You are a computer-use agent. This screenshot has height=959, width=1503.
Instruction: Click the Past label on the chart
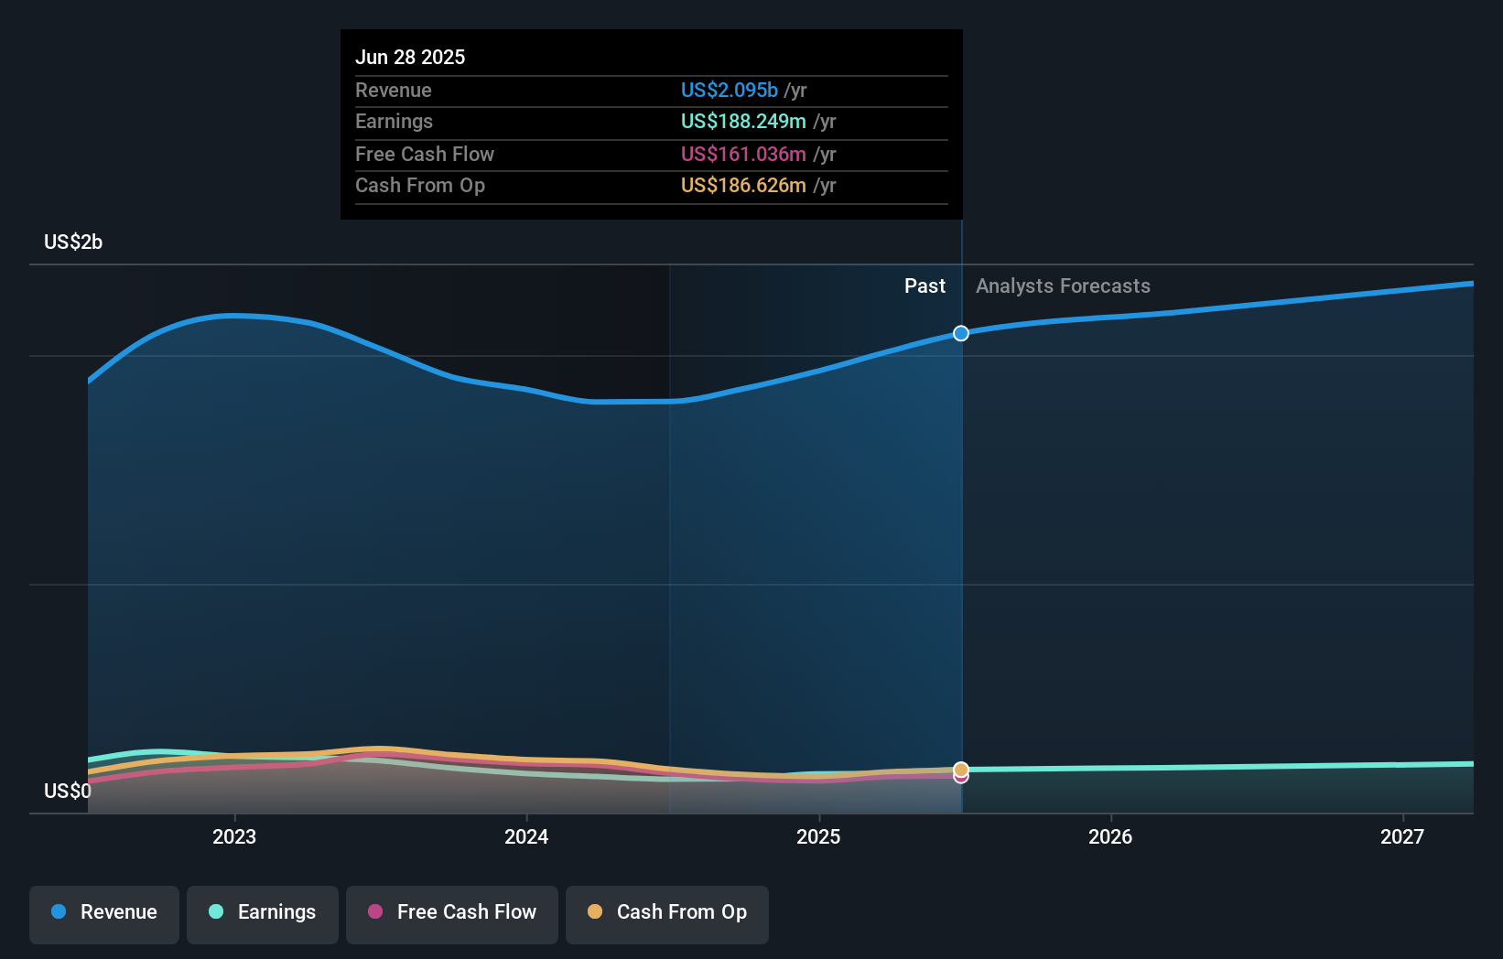925,286
